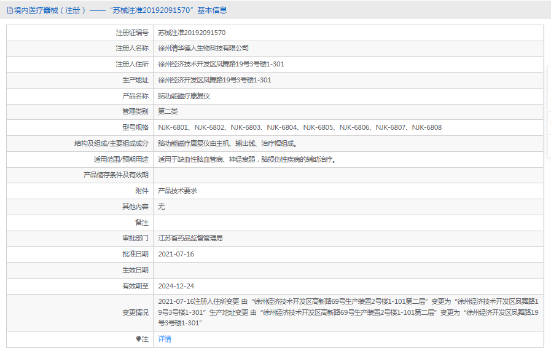The height and width of the screenshot is (353, 551).
Task: Click the bullet icon beside 注
Action: [x=138, y=339]
